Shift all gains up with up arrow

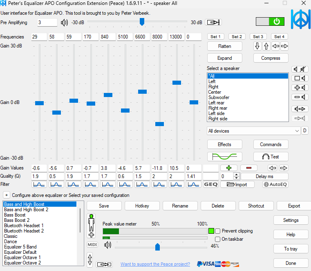point(266,46)
